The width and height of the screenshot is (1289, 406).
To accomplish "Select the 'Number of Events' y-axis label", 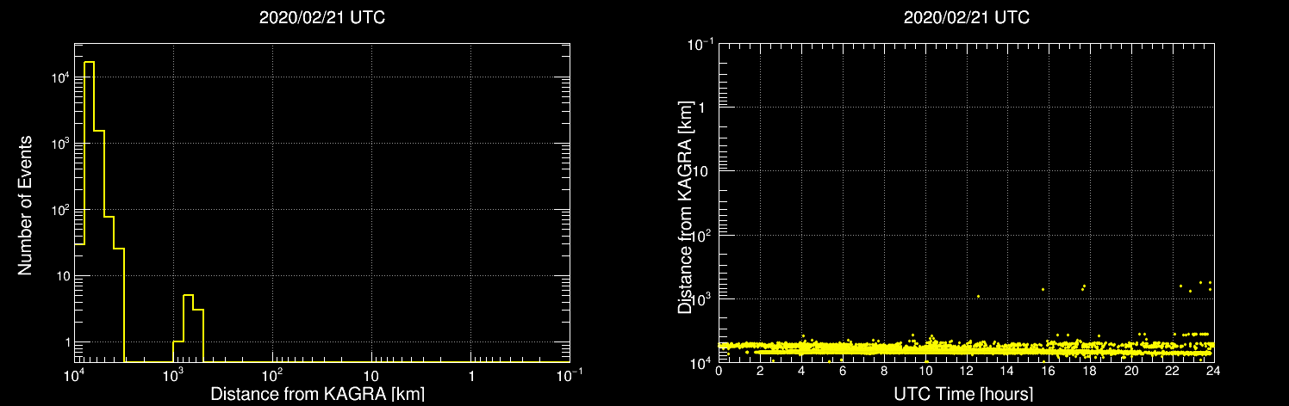I will click(25, 205).
